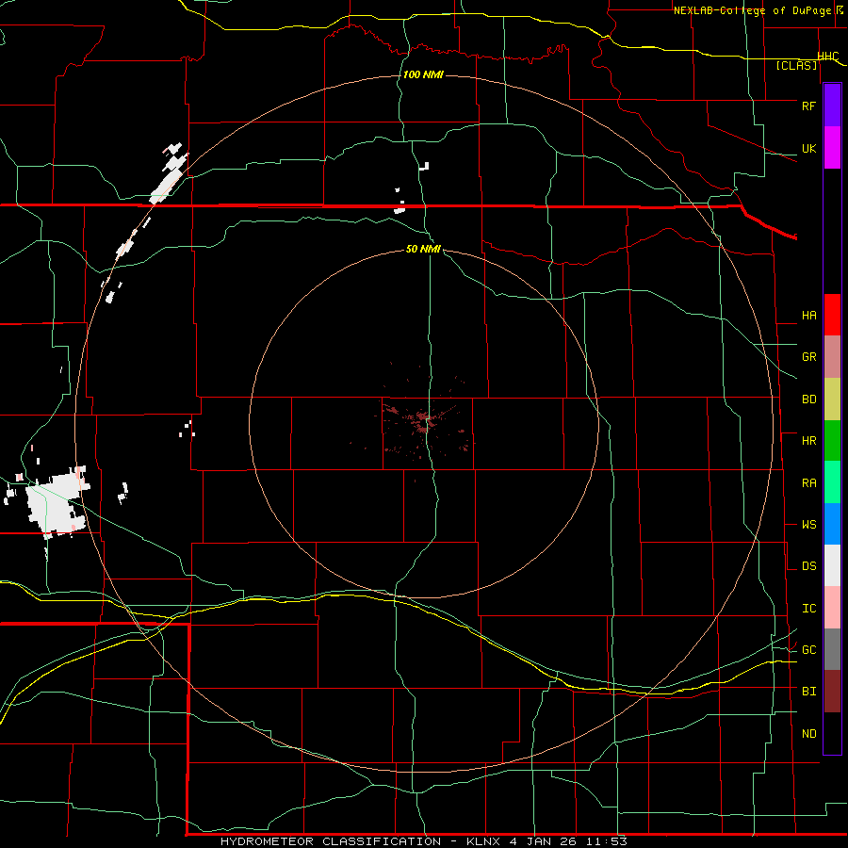Click the HR green legend swatch

[832, 441]
